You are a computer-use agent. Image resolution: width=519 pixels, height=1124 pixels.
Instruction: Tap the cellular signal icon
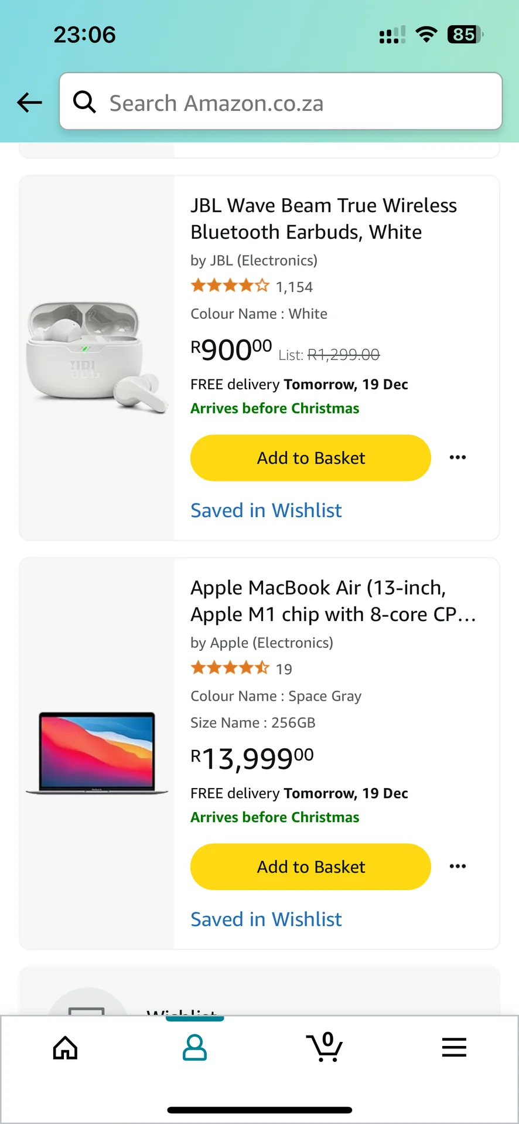[x=392, y=35]
